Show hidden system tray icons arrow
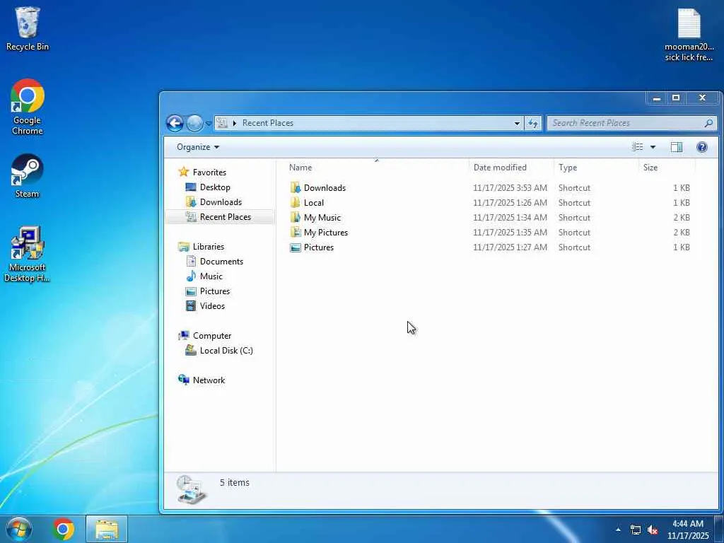Image resolution: width=724 pixels, height=543 pixels. tap(618, 530)
